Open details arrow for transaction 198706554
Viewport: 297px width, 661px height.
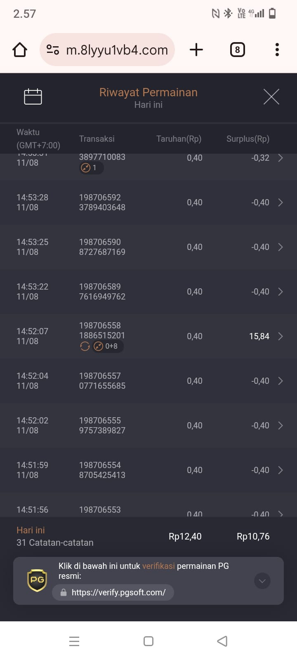[x=280, y=470]
